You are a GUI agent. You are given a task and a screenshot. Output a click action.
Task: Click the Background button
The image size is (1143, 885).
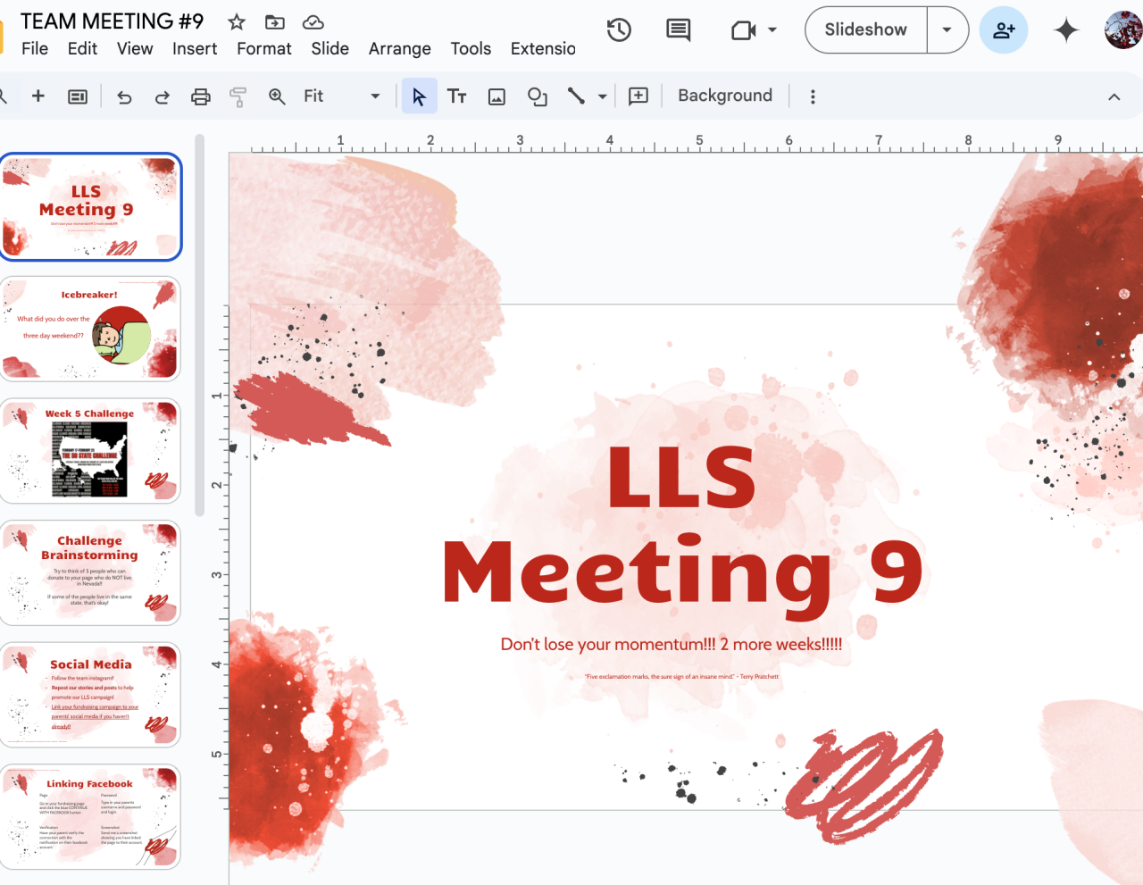[x=724, y=96]
